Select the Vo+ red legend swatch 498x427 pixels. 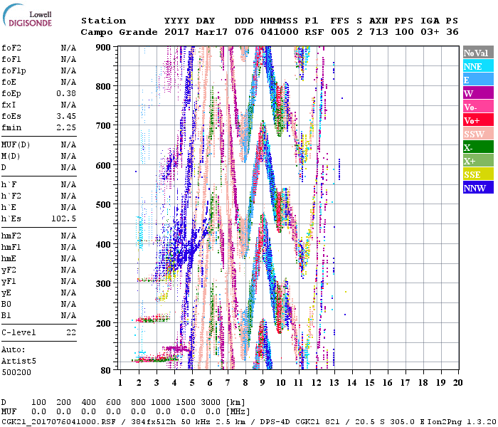pos(478,120)
